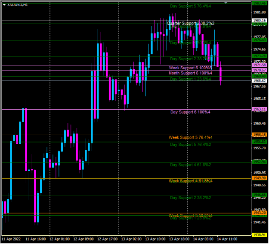Click the 1967.55 price scale value
Image resolution: width=269 pixels, height=244 pixels.
(x=260, y=86)
